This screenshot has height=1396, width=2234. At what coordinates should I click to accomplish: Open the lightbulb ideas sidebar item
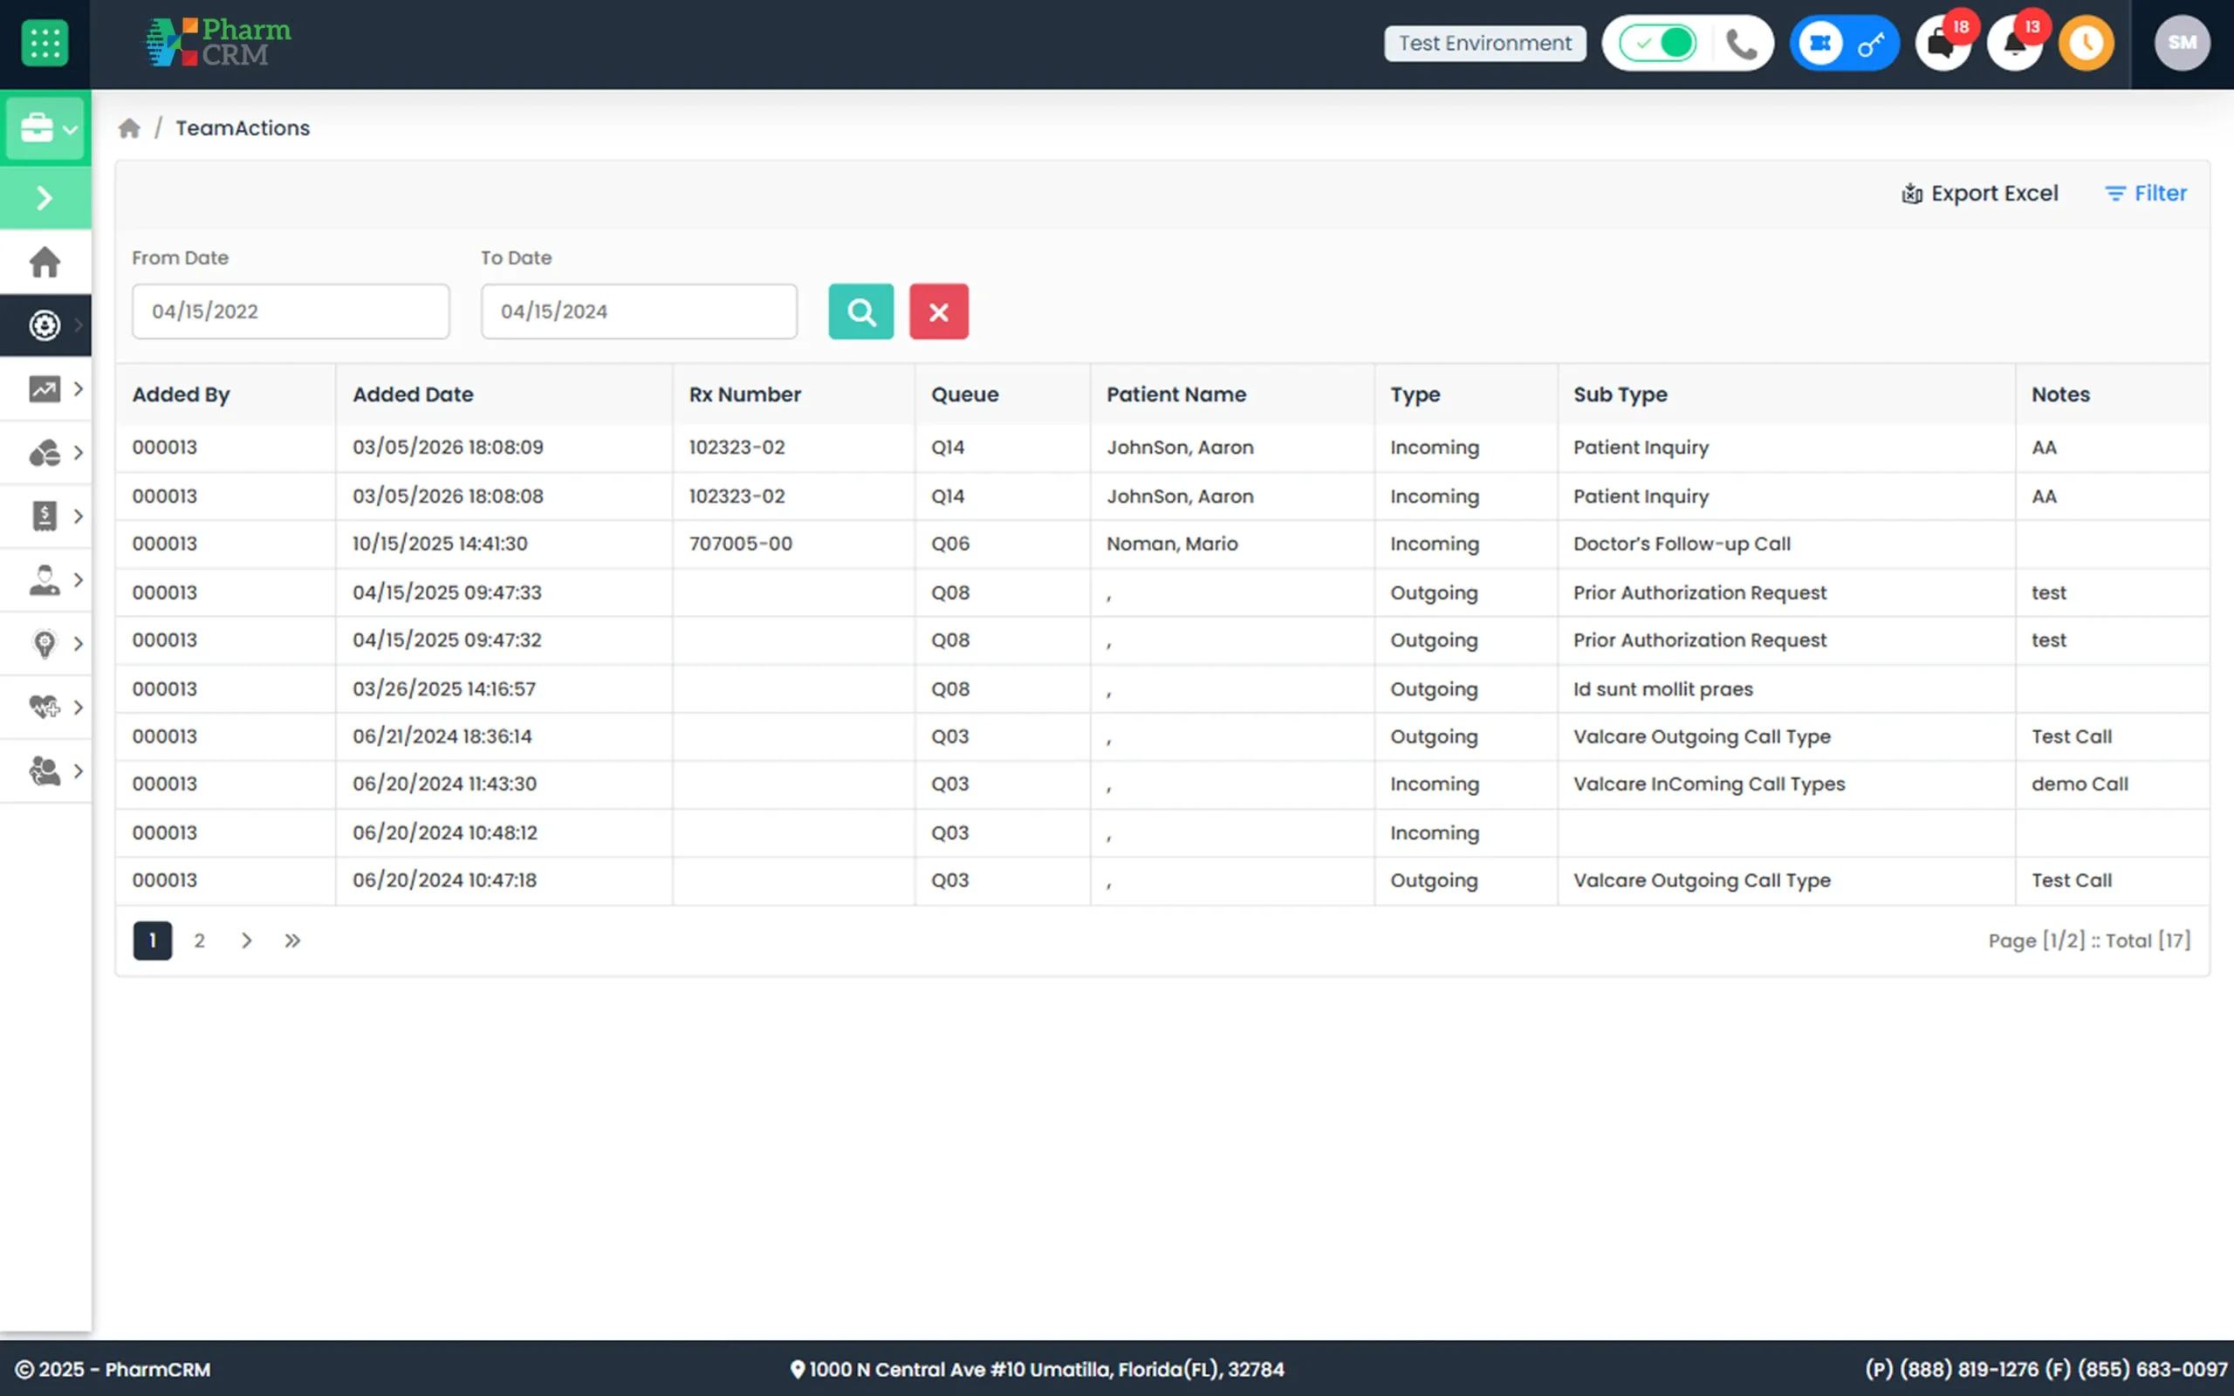tap(45, 644)
